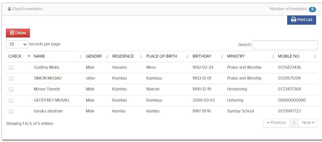
Task: Click the Previous pagination button
Action: pyautogui.click(x=276, y=123)
